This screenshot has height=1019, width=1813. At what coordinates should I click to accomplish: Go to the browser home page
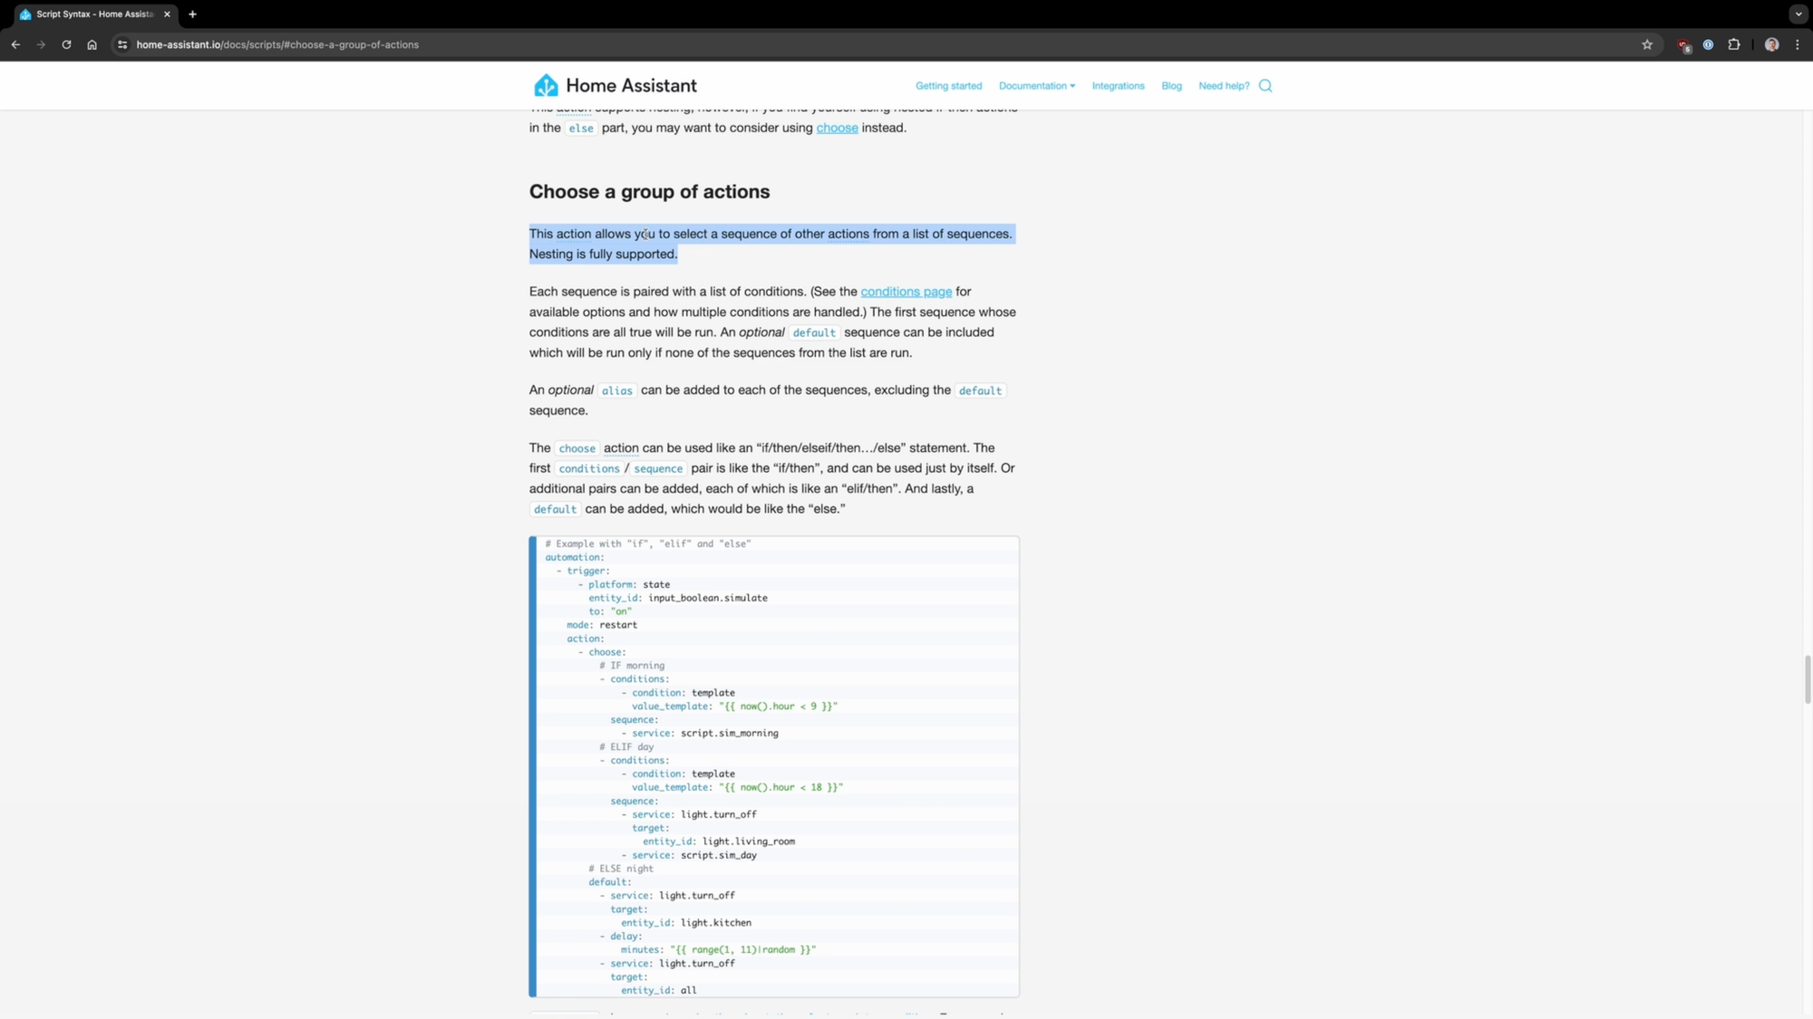92,44
